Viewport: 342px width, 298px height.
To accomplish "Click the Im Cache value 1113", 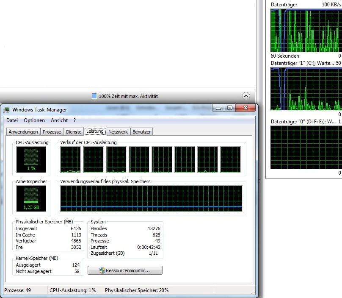I will click(76, 235).
